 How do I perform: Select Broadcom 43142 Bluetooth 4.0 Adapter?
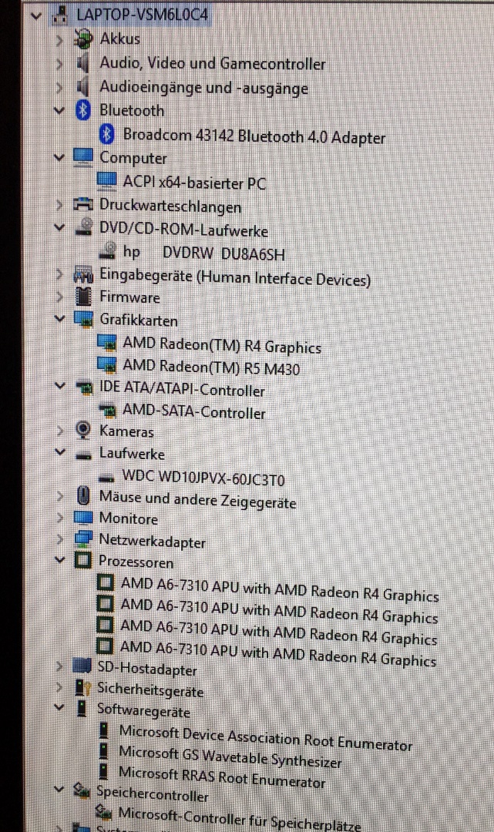click(x=254, y=136)
